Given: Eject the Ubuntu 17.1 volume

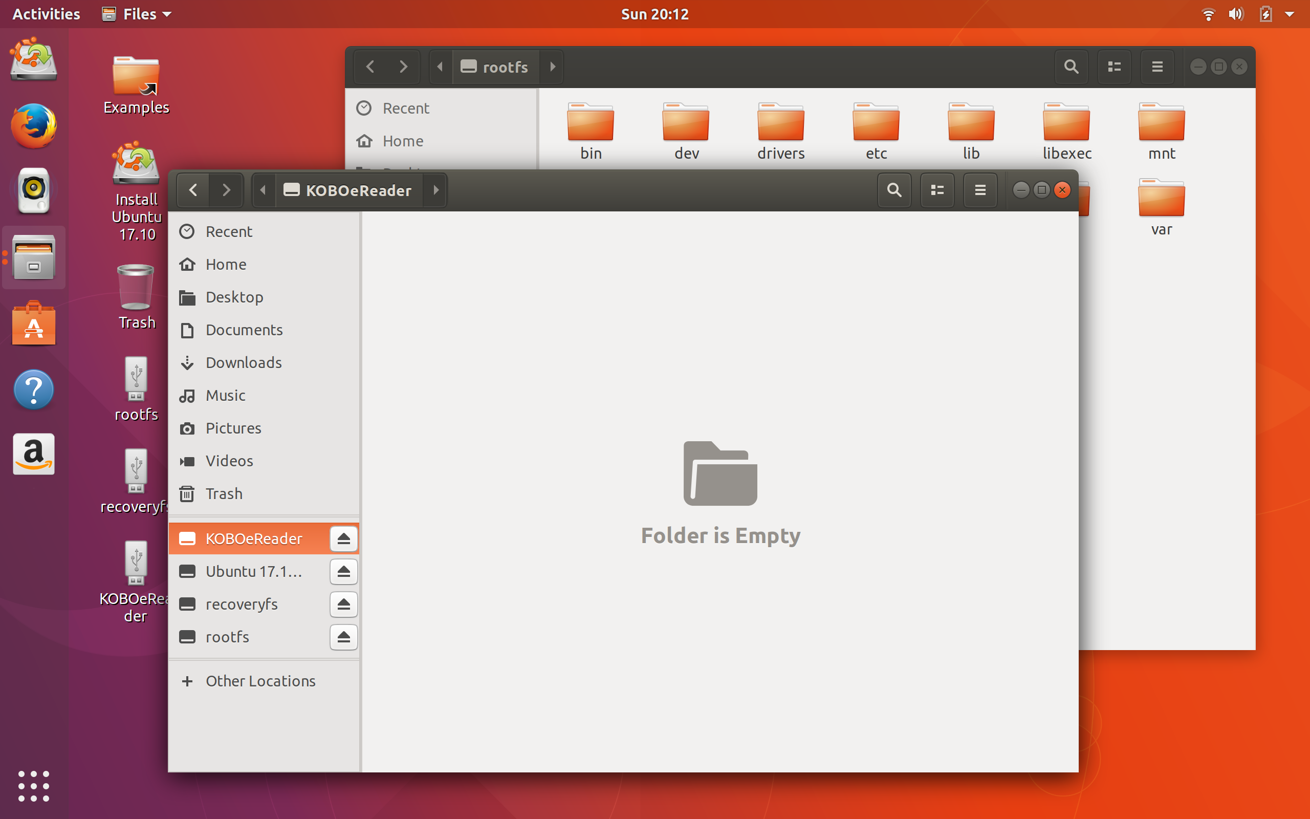Looking at the screenshot, I should (x=343, y=571).
